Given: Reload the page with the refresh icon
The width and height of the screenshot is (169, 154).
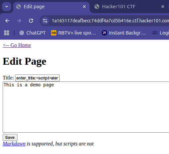Looking at the screenshot, I should (x=31, y=21).
